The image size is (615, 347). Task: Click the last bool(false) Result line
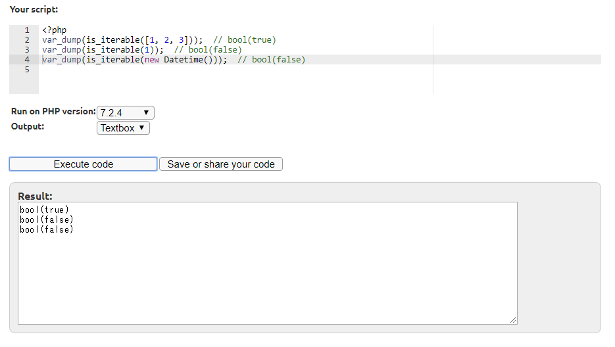click(x=46, y=230)
